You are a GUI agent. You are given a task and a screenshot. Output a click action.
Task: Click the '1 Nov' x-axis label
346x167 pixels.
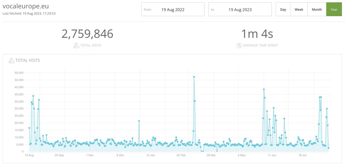coord(90,155)
